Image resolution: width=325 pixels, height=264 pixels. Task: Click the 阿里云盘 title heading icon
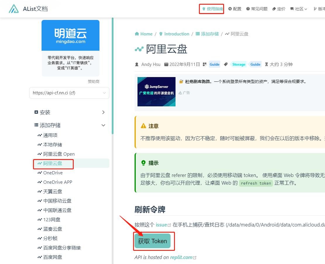pos(139,49)
